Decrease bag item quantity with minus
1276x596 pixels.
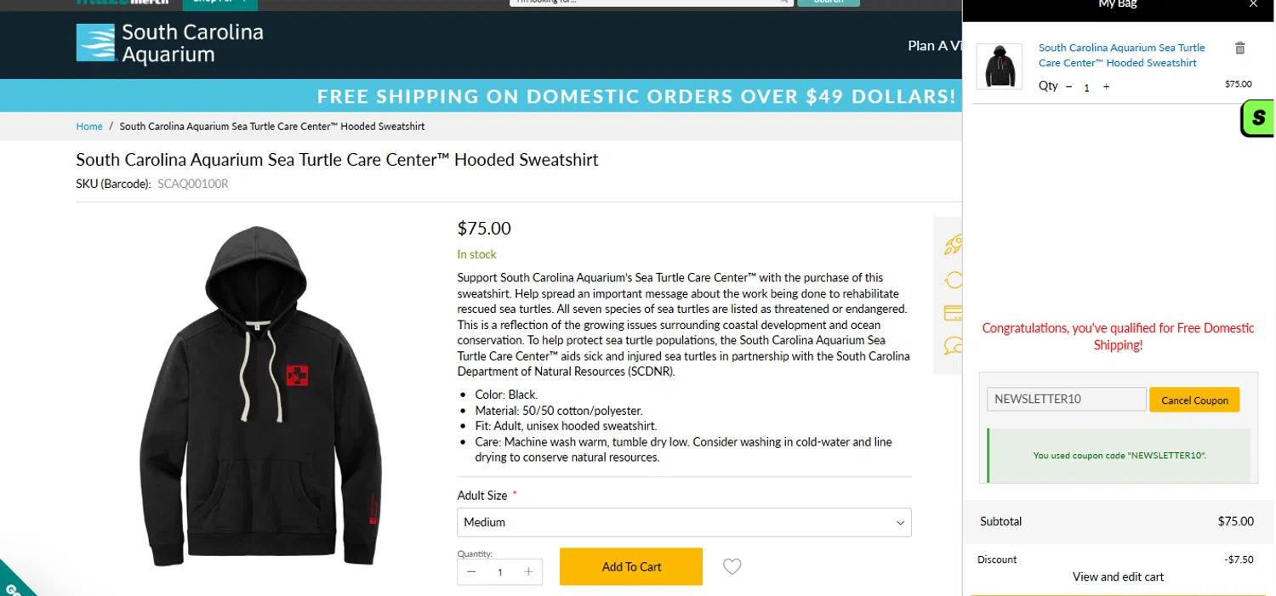click(x=1069, y=87)
